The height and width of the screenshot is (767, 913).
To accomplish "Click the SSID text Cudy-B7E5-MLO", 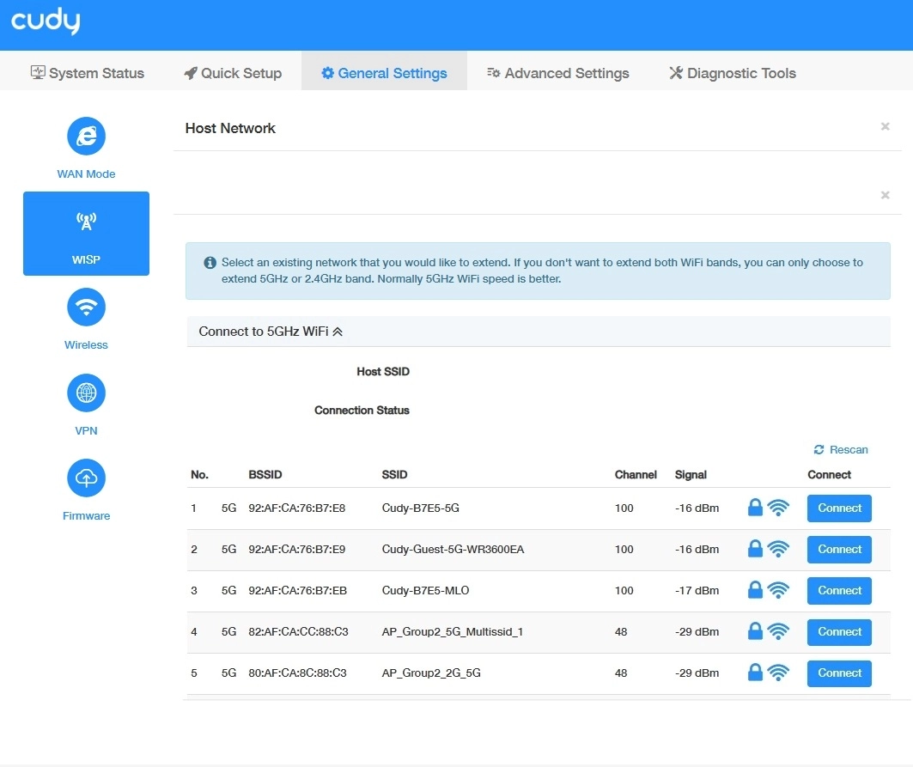I will pos(426,591).
